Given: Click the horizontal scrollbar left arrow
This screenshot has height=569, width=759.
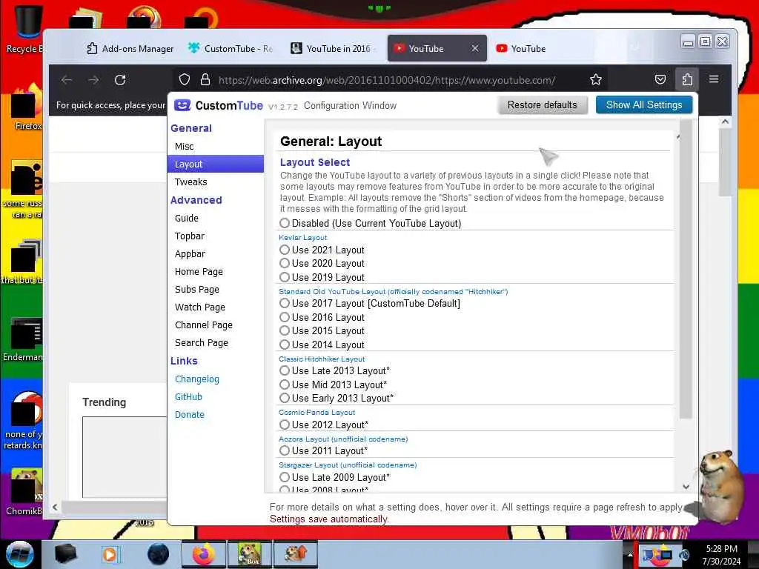Looking at the screenshot, I should (x=55, y=507).
